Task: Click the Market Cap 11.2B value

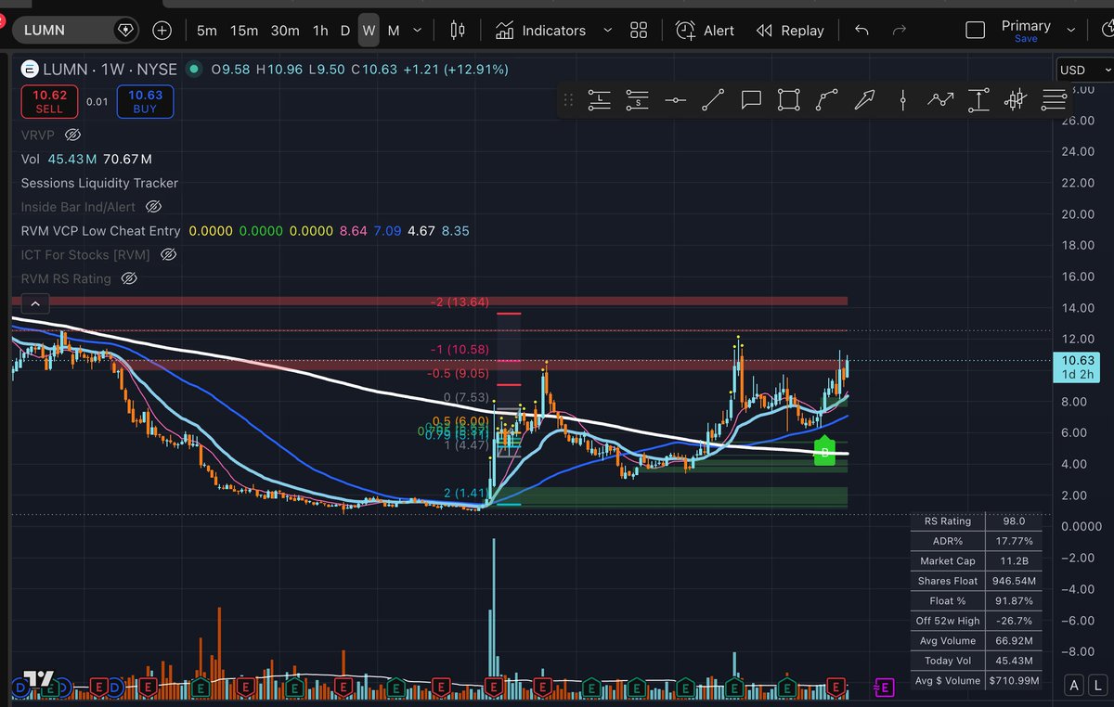Action: pyautogui.click(x=1015, y=561)
